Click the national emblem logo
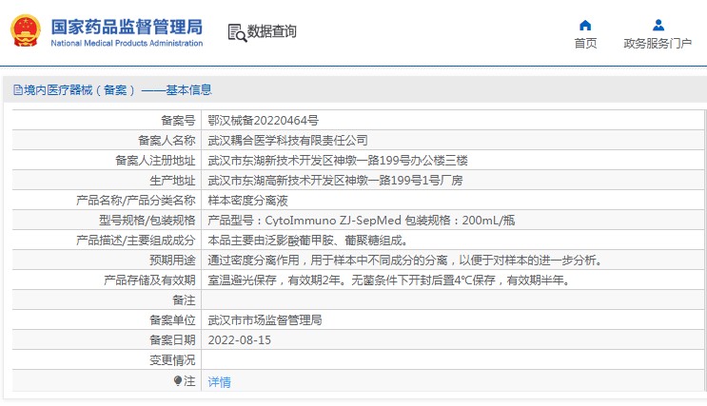Screen dimensions: 707x406 click(x=26, y=31)
